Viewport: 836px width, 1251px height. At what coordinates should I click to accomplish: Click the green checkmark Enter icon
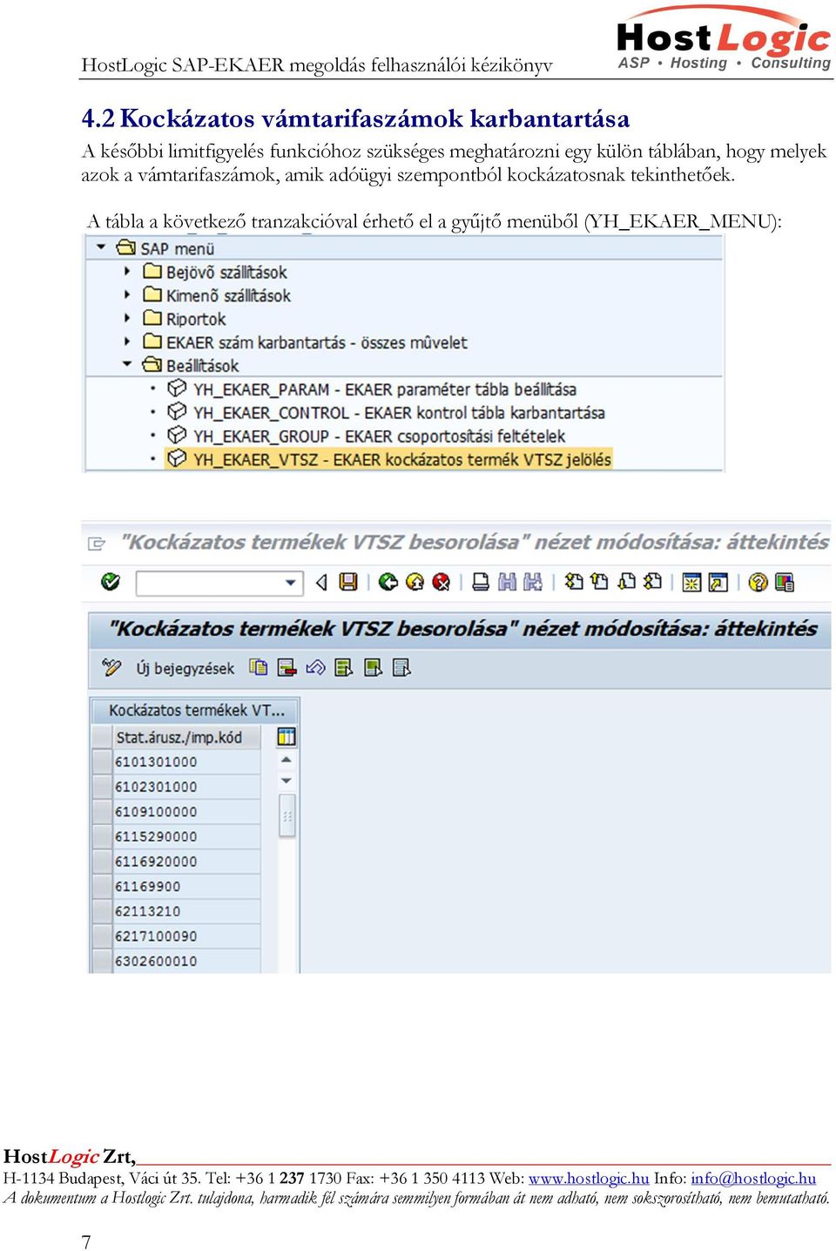(111, 582)
